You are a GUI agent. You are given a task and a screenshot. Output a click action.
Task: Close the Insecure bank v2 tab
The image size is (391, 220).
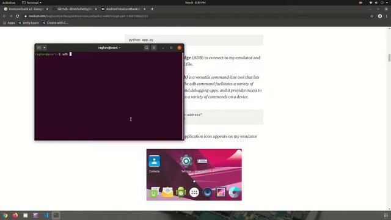[x=47, y=9]
